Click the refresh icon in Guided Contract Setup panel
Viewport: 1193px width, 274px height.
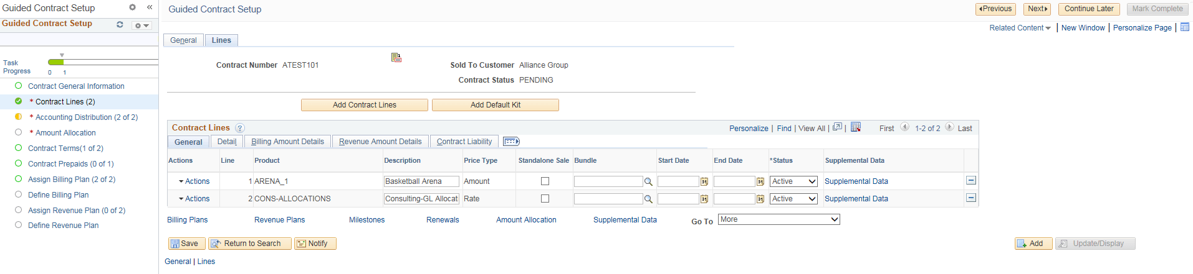click(120, 24)
